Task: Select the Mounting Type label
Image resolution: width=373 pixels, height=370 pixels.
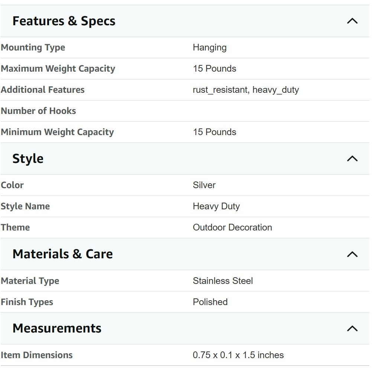Action: point(33,48)
